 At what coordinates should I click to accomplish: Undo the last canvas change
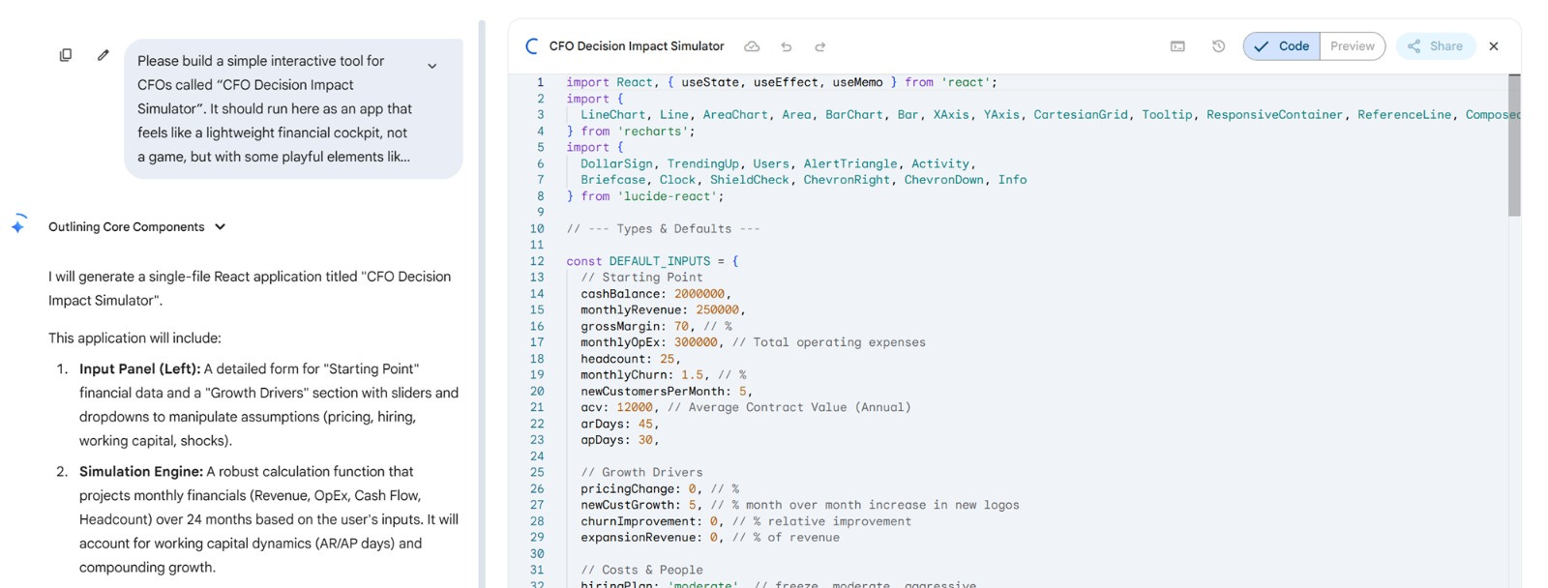787,46
